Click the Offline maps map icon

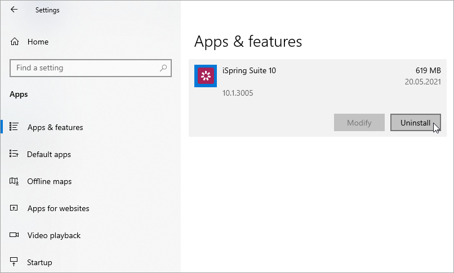pyautogui.click(x=15, y=181)
